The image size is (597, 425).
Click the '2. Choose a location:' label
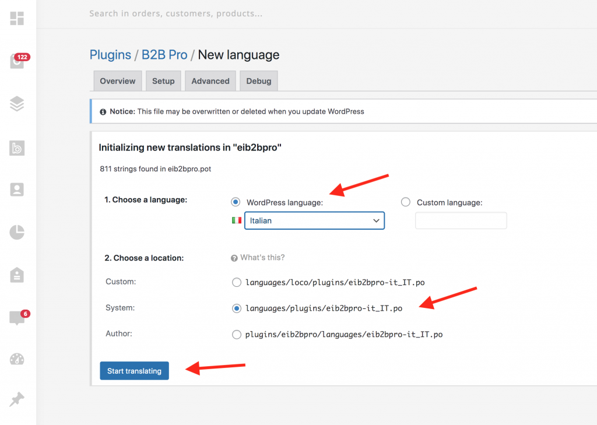[144, 258]
